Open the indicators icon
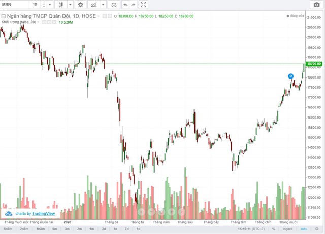 [94, 5]
